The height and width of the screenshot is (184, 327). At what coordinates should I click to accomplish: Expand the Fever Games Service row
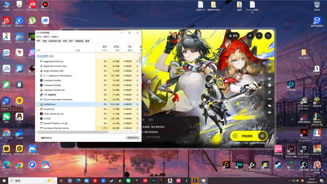(37, 114)
